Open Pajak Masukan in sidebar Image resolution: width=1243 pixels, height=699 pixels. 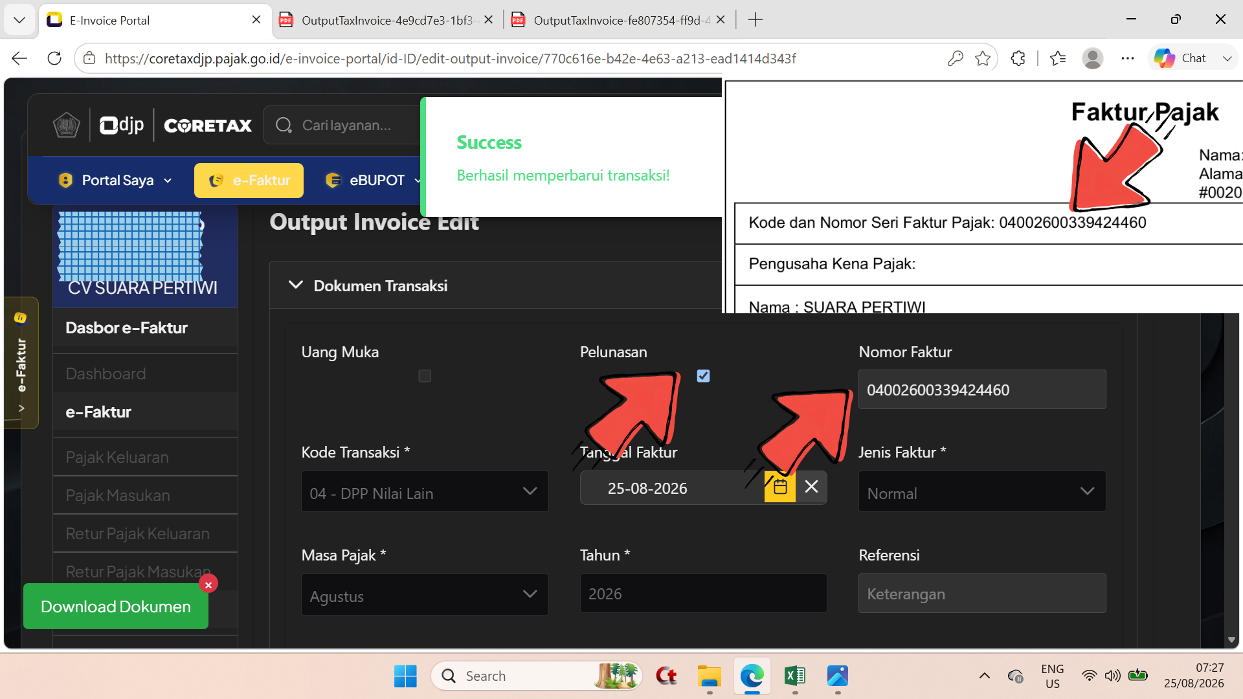[118, 495]
